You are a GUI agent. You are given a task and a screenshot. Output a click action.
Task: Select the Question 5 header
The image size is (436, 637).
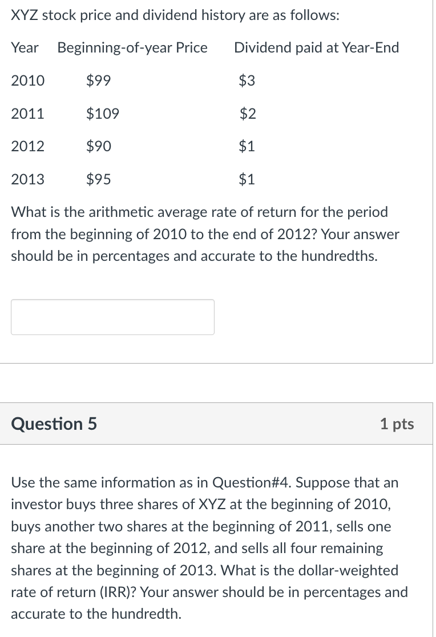[x=53, y=424]
